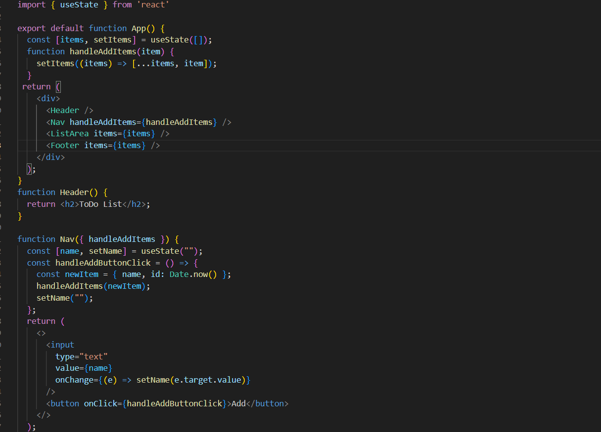Click the newItem in const declaration

[82, 274]
